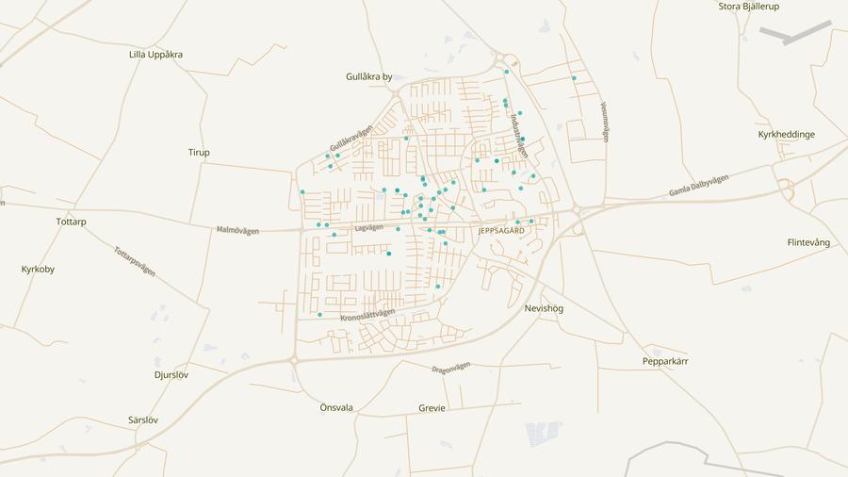The width and height of the screenshot is (848, 477).
Task: Click the Stora Bjällerup place name
Action: (748, 7)
